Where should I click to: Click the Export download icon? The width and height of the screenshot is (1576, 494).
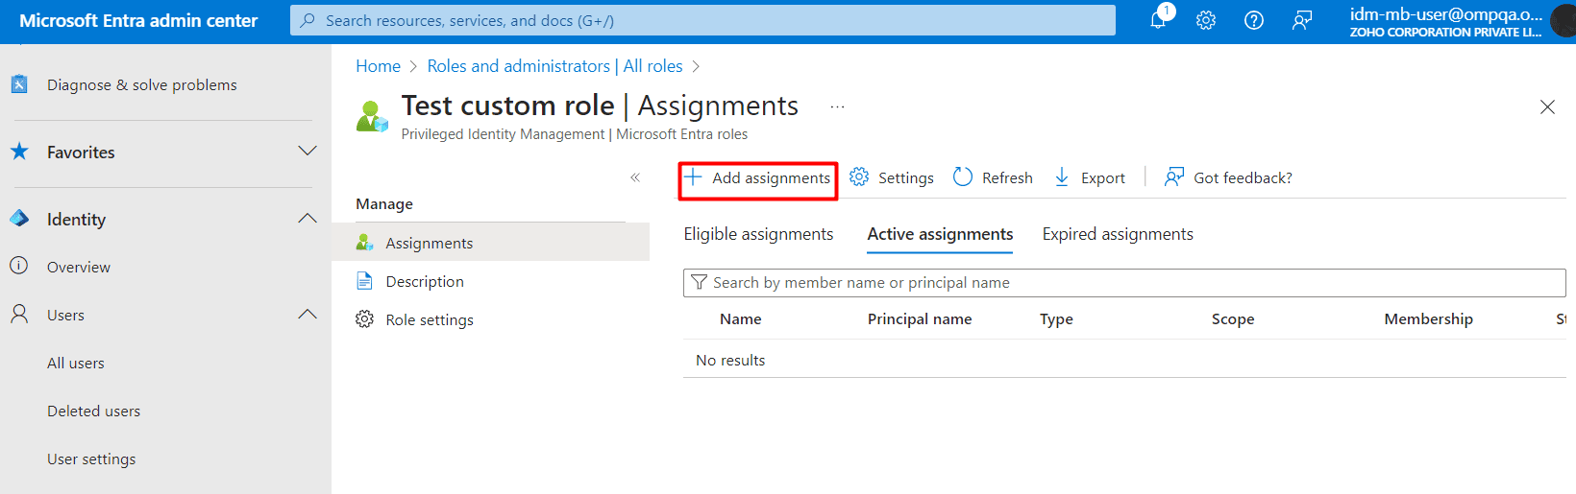(1062, 177)
